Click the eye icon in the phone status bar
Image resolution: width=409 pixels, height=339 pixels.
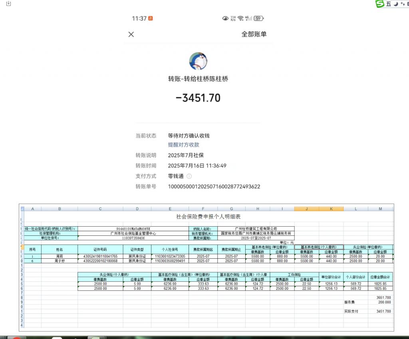coord(225,18)
